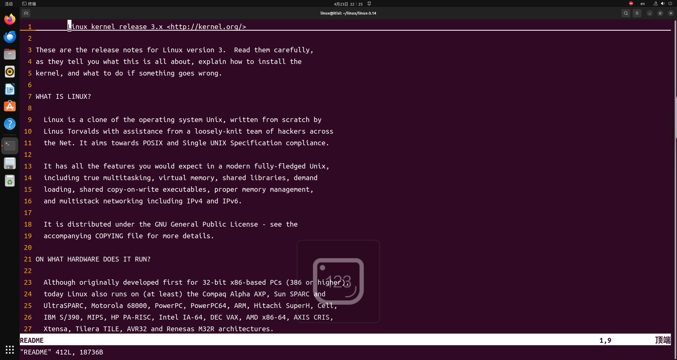Show all applications grid
677x360 pixels.
tap(10, 349)
